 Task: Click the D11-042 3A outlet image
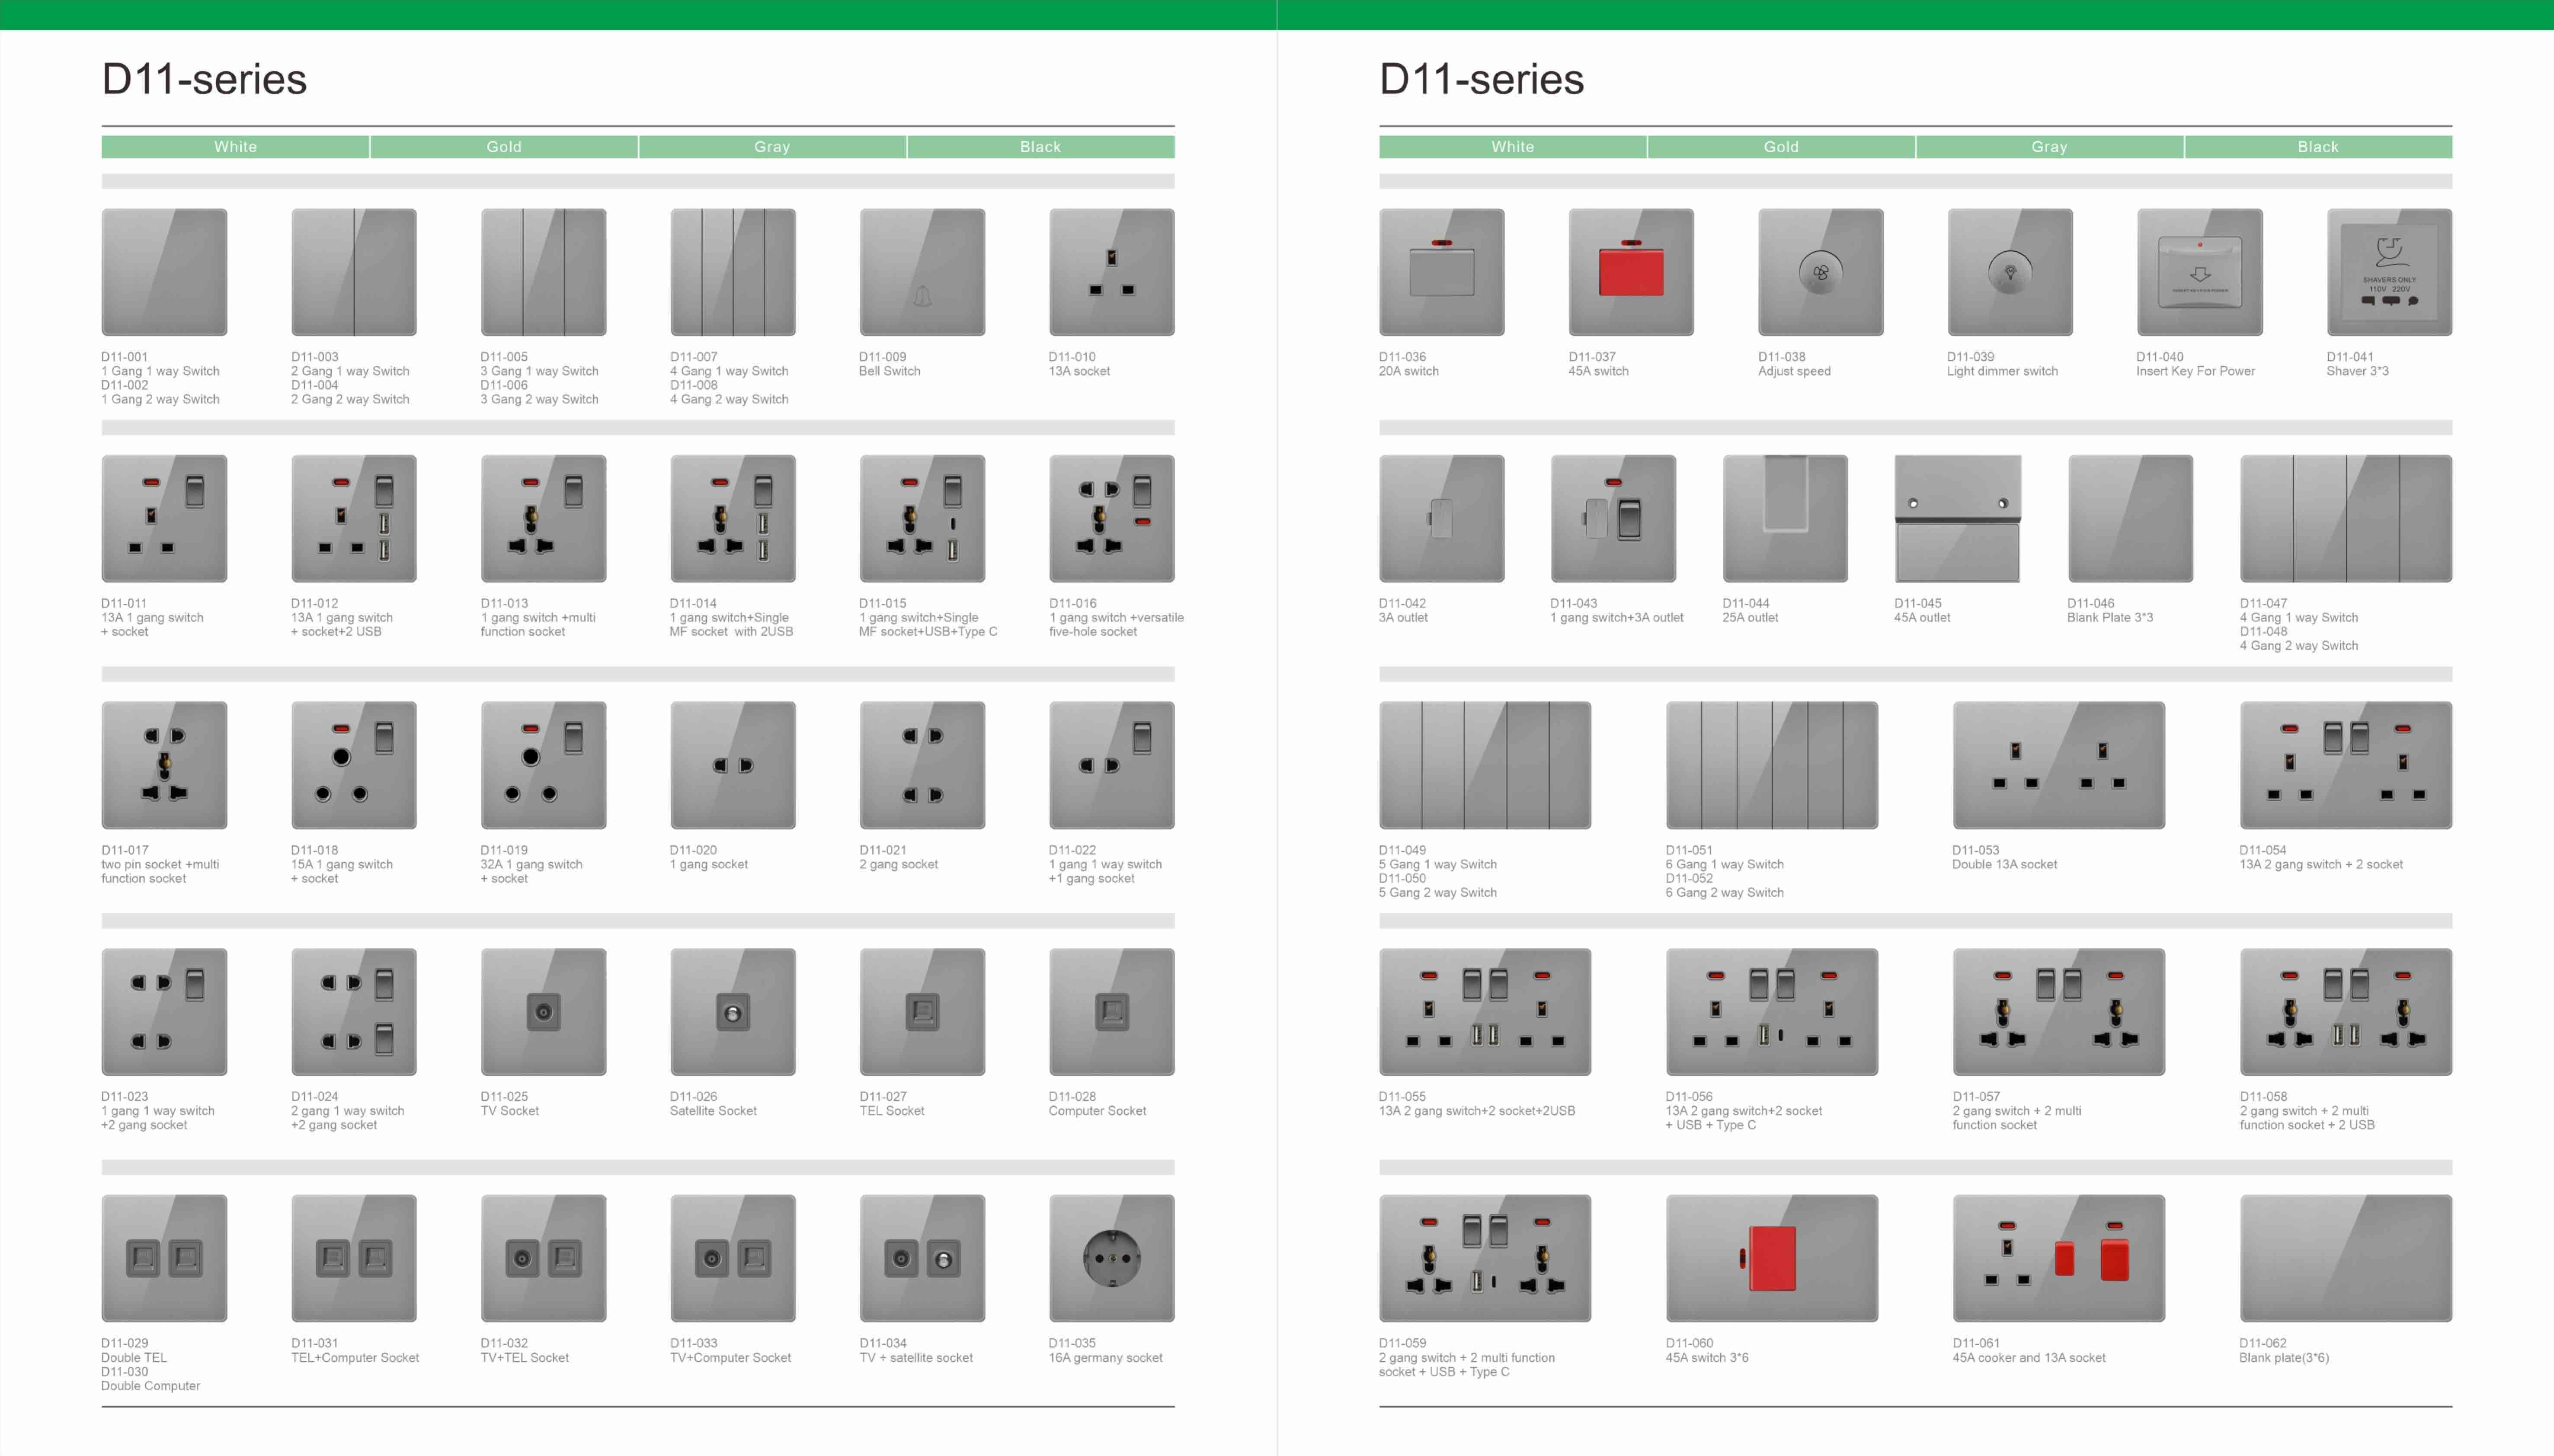1442,518
